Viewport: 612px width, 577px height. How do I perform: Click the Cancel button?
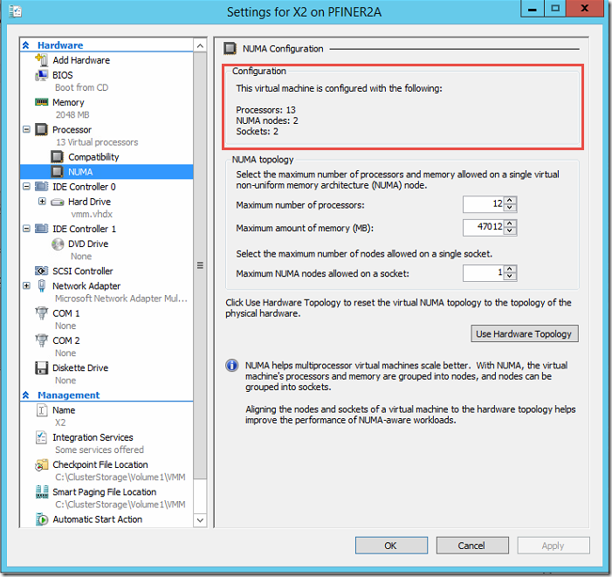click(x=472, y=546)
